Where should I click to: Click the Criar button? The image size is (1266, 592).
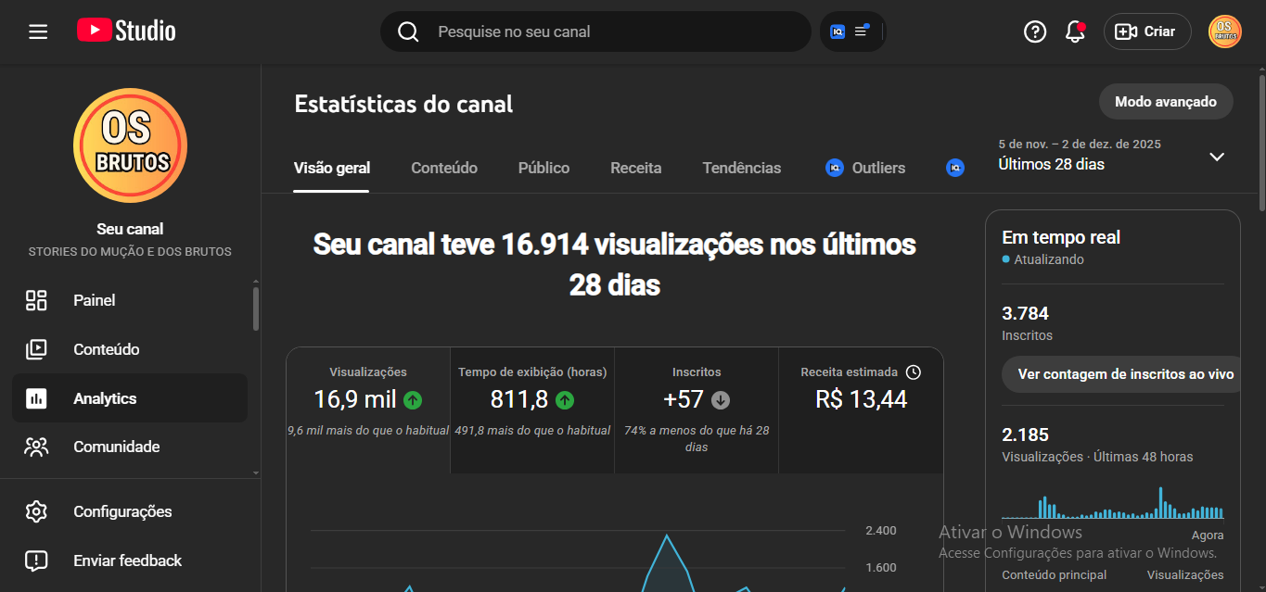point(1147,31)
